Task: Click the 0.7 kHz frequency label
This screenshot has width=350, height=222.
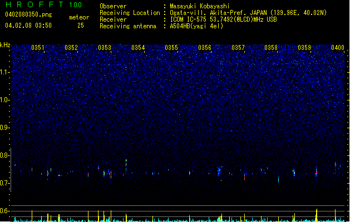Action: point(5,183)
